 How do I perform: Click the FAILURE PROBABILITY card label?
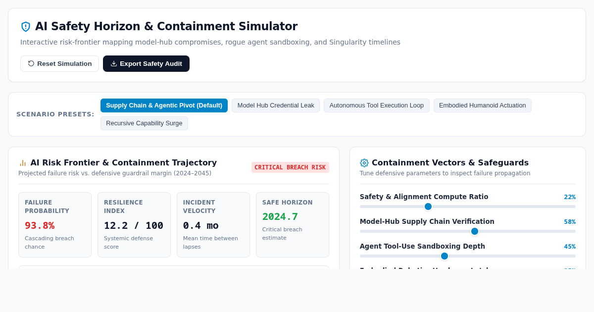(47, 207)
